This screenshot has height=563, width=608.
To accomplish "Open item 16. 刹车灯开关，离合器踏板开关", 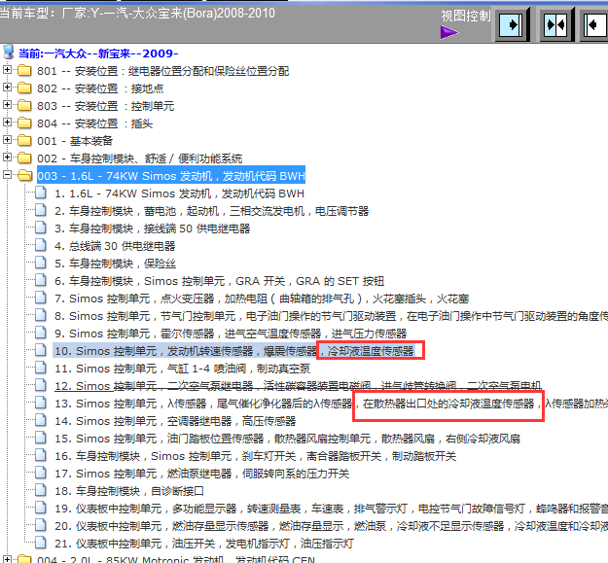I will click(x=255, y=456).
